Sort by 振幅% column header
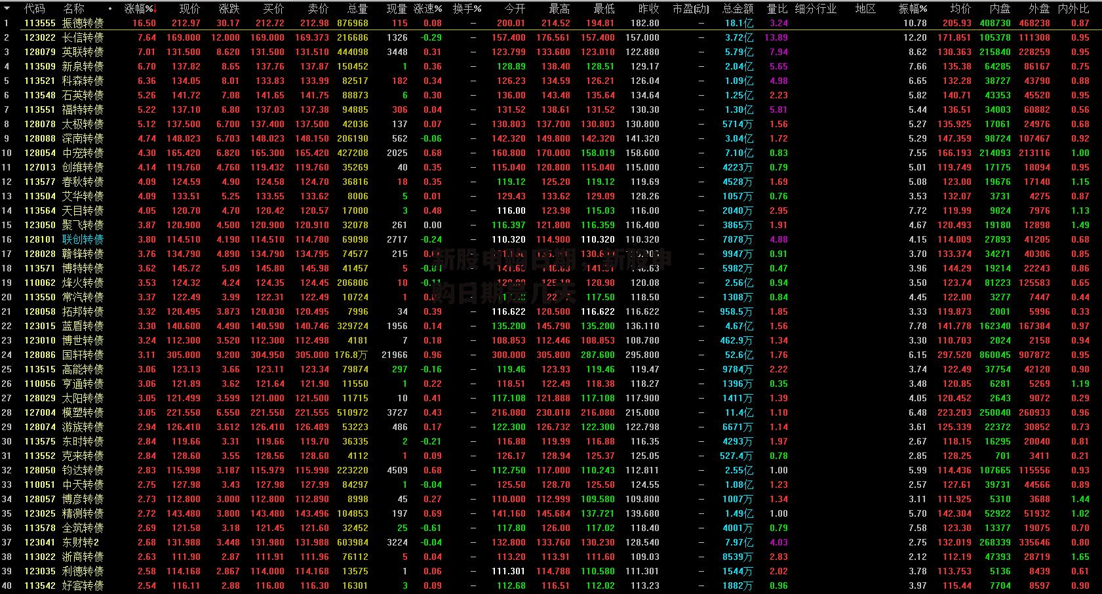1102x594 pixels. [913, 9]
